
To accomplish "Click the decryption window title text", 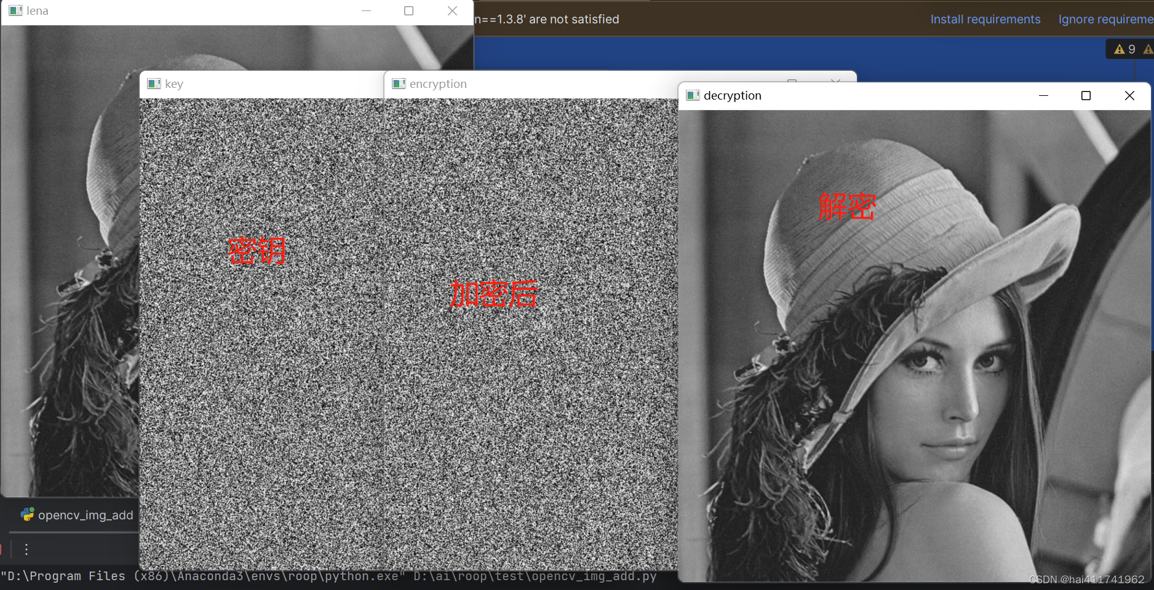I will pyautogui.click(x=732, y=95).
